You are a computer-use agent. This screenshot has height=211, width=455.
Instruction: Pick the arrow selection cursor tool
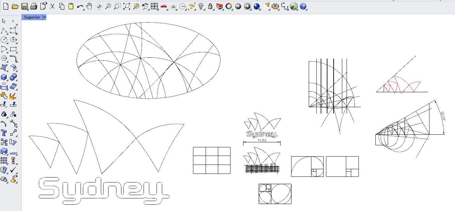(x=4, y=21)
